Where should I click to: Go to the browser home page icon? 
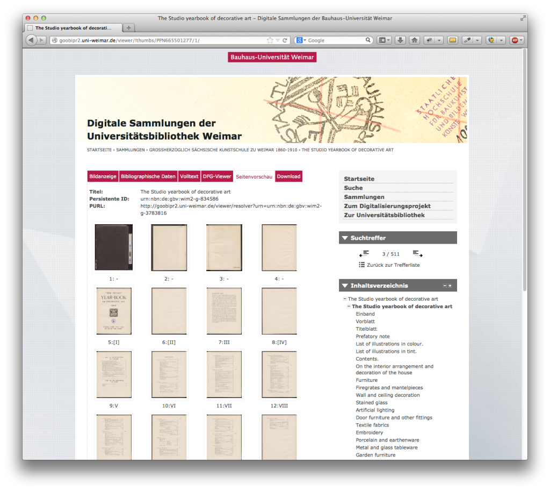pyautogui.click(x=415, y=40)
